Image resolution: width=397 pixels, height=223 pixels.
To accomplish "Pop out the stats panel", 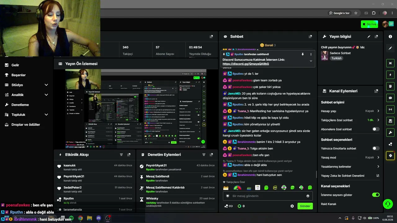I will pyautogui.click(x=211, y=37).
